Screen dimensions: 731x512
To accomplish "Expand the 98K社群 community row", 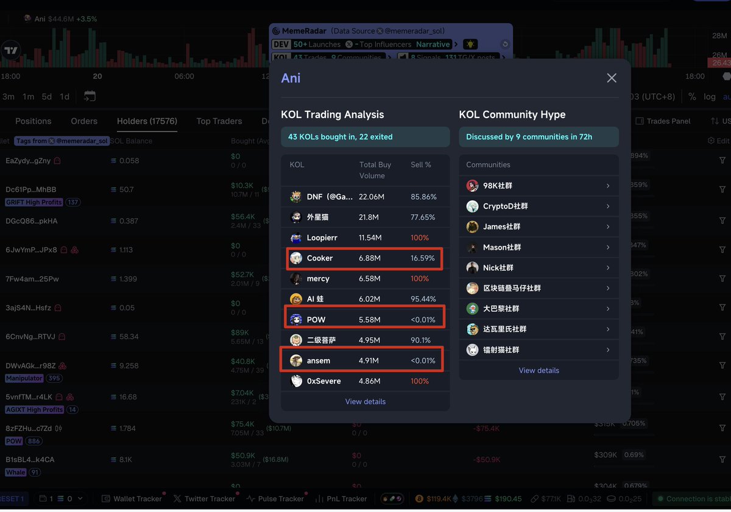I will pos(608,186).
